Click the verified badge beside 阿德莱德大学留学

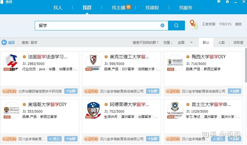tap(106, 104)
